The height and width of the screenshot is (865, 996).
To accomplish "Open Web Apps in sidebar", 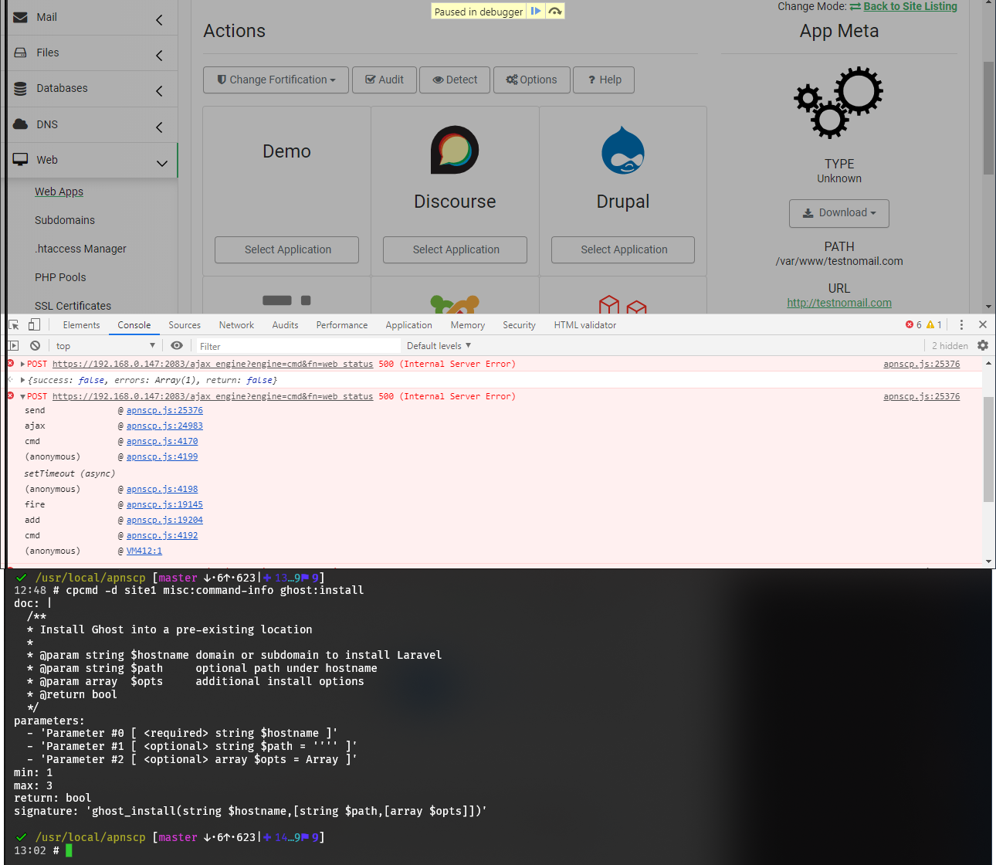I will point(59,192).
